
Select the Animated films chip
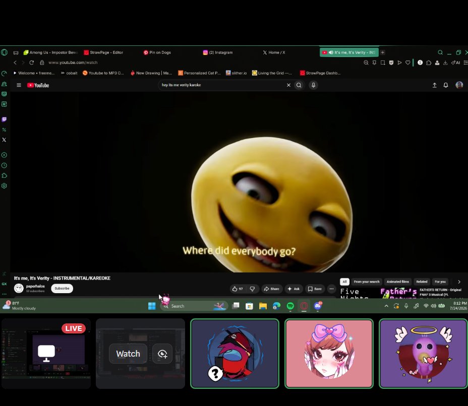point(397,282)
